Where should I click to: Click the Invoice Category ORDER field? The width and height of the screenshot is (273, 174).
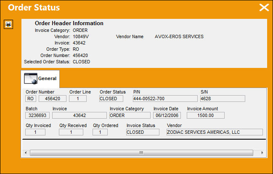click(130, 115)
